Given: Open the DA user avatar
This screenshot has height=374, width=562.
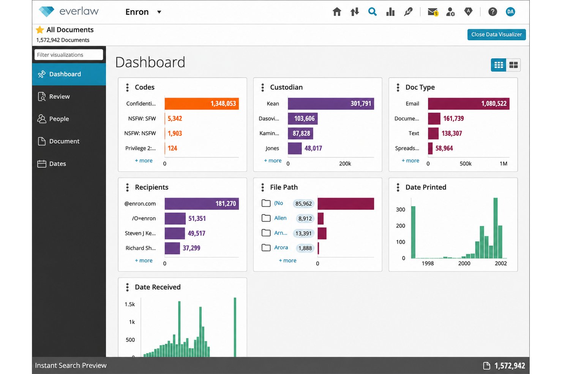Looking at the screenshot, I should click(510, 12).
